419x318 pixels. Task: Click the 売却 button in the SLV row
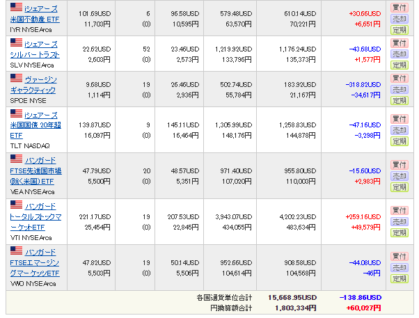(x=400, y=54)
